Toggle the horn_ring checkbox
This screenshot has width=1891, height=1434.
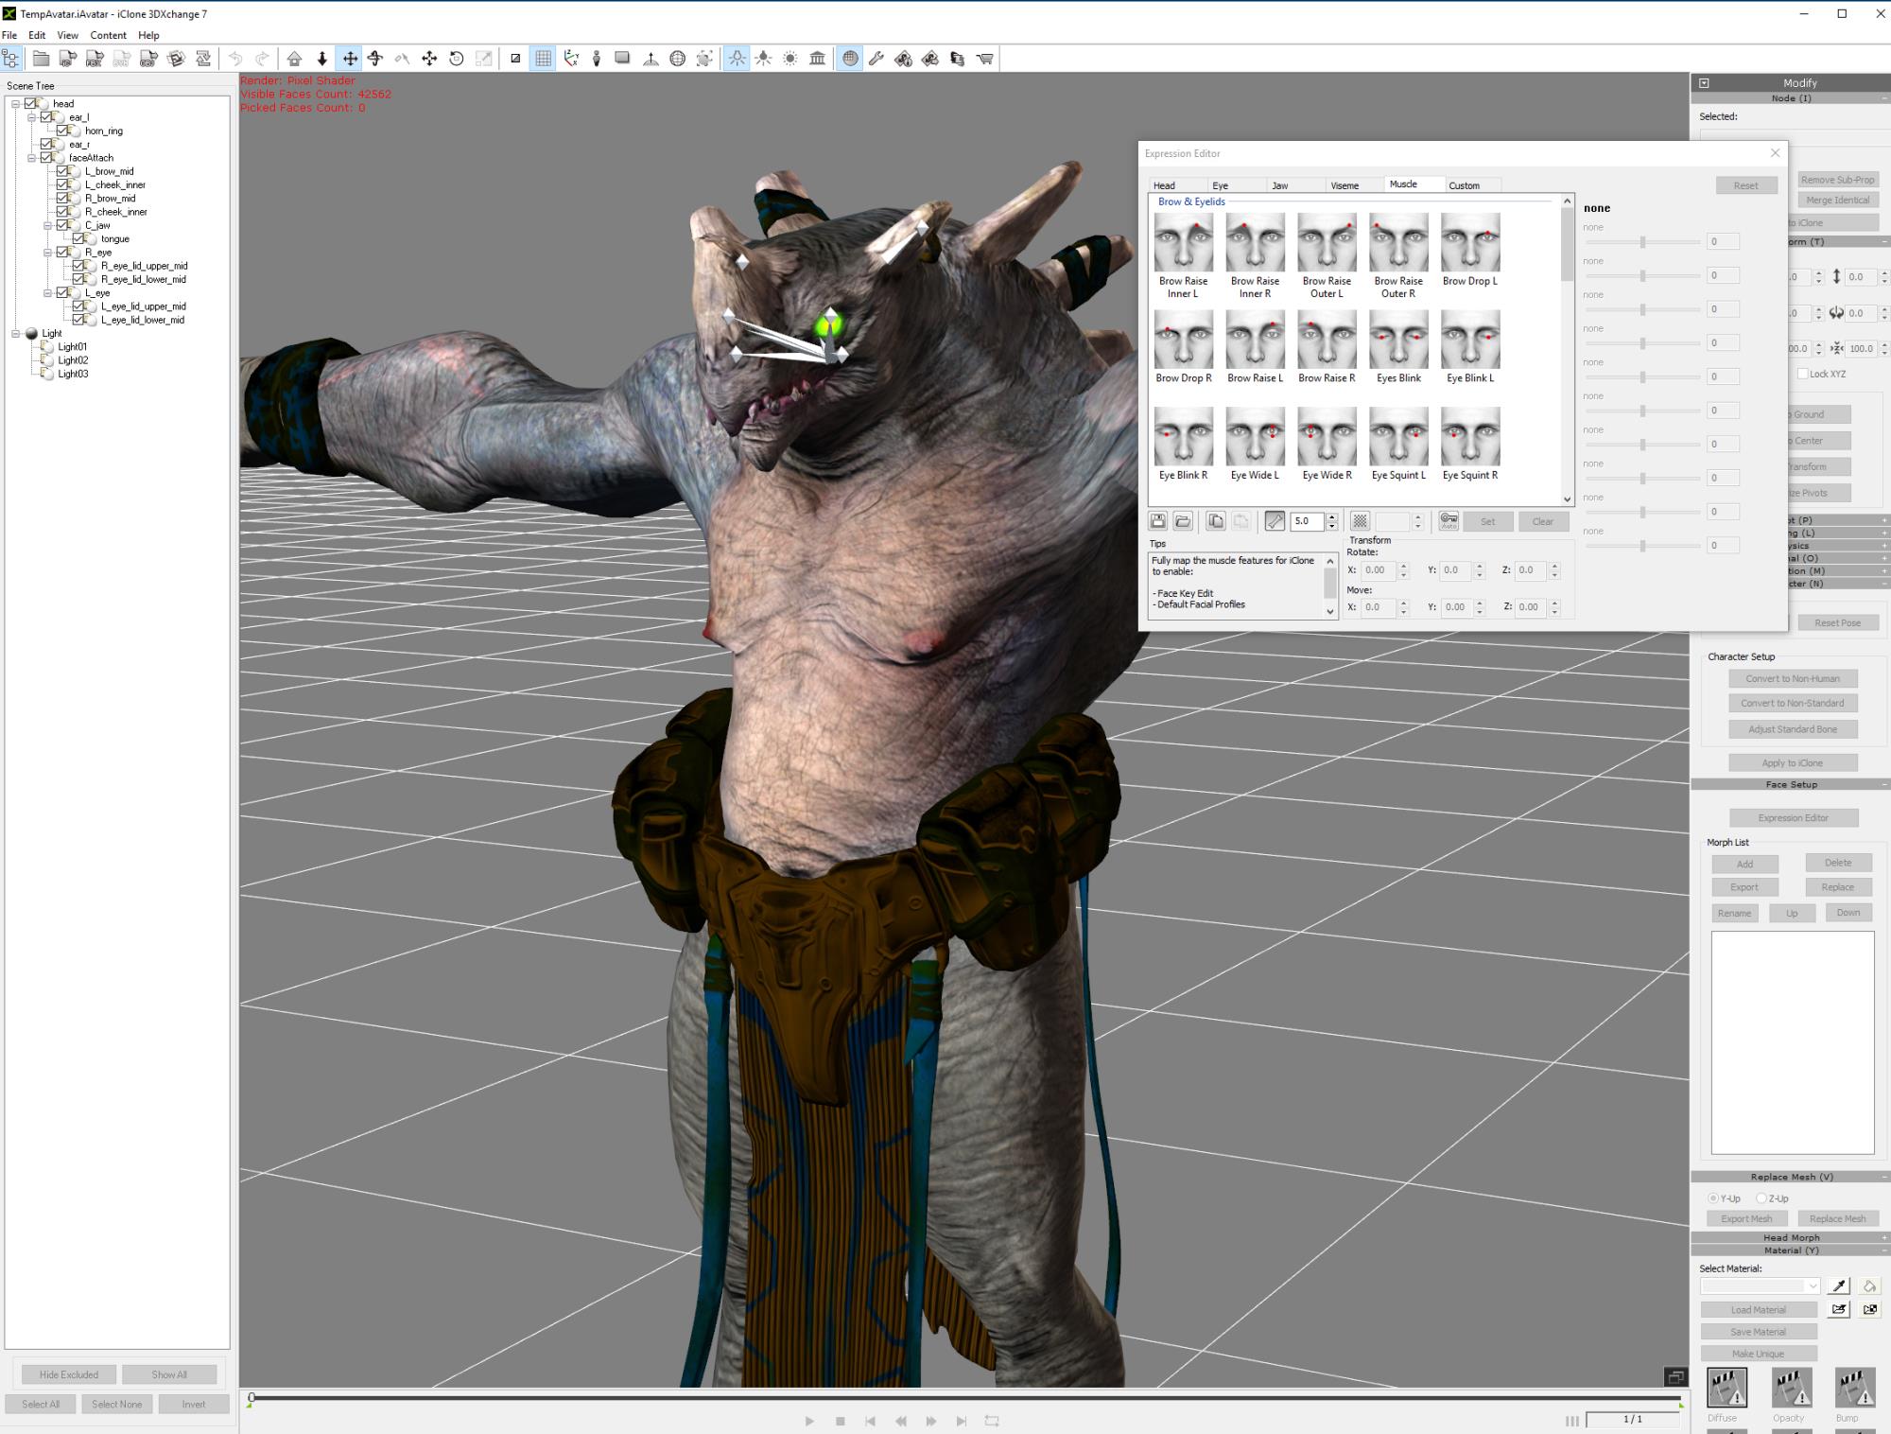pyautogui.click(x=62, y=131)
